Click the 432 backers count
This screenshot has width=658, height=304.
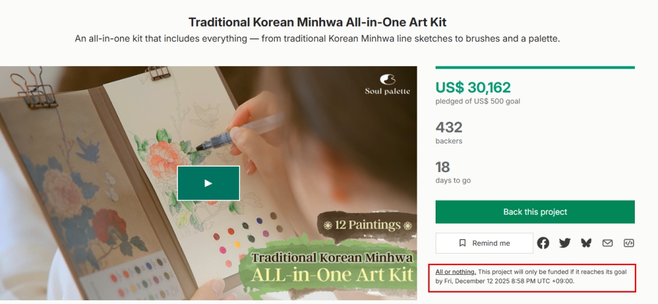point(449,127)
